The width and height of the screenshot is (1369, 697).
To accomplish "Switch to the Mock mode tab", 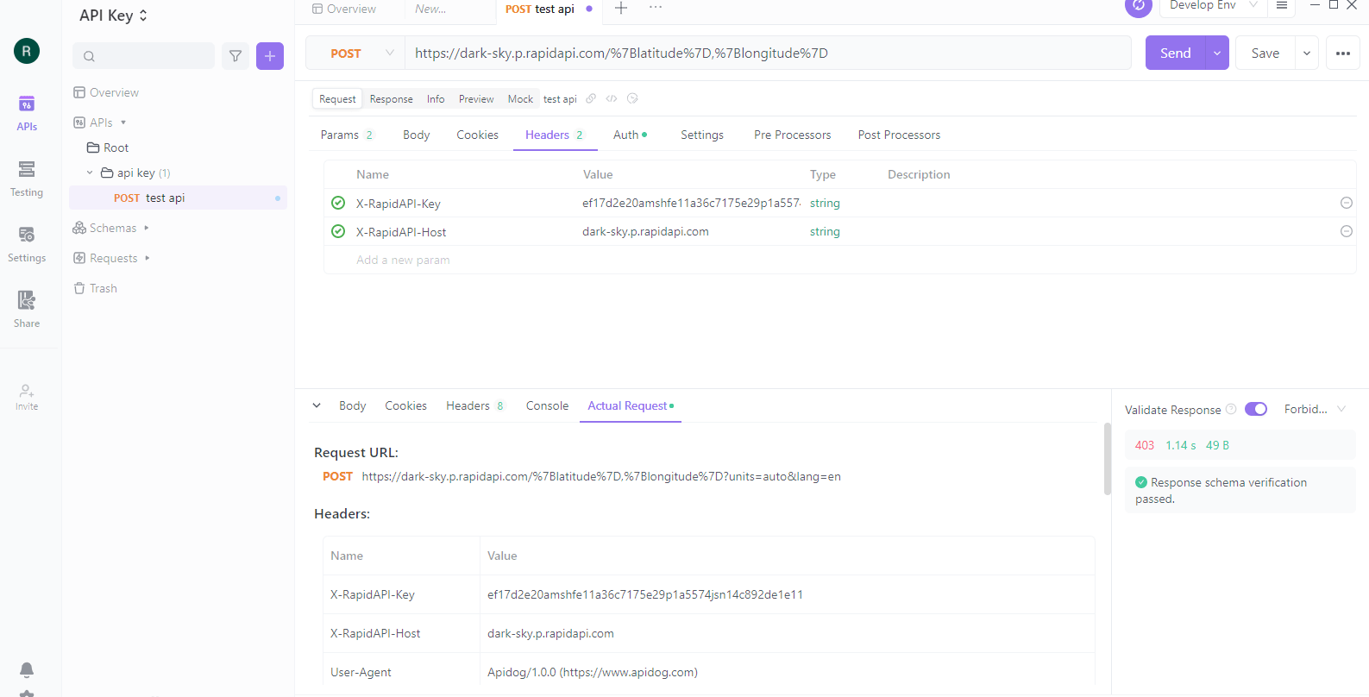I will (520, 99).
